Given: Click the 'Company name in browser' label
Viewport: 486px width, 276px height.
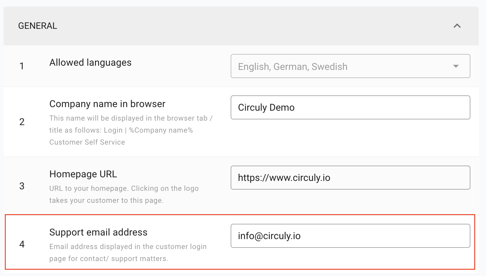Looking at the screenshot, I should [107, 104].
